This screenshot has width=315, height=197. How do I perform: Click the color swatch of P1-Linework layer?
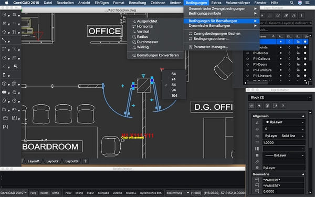click(x=305, y=76)
